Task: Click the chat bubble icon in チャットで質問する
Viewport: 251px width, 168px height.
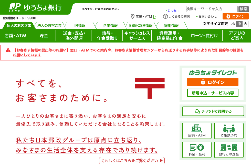Action: point(197,111)
